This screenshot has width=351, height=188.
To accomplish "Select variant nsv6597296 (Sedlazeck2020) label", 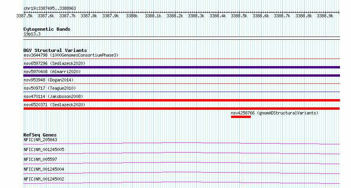I will (x=54, y=63).
